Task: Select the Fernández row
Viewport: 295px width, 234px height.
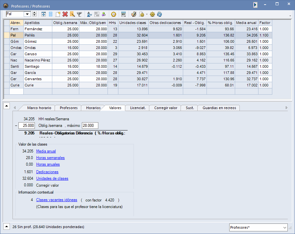Action: [x=138, y=29]
